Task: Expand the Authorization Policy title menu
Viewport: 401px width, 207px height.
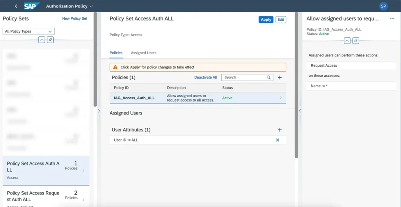Action: tap(91, 6)
